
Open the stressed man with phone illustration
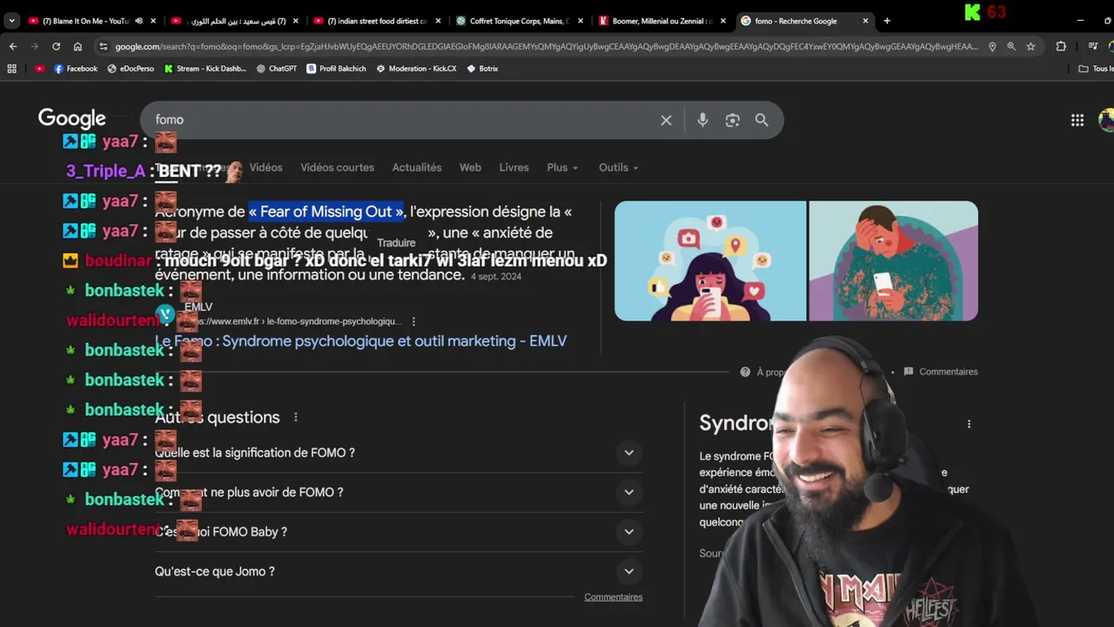(x=893, y=261)
